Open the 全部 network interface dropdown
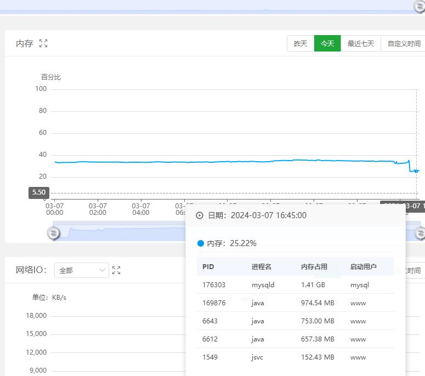This screenshot has width=425, height=376. [82, 270]
